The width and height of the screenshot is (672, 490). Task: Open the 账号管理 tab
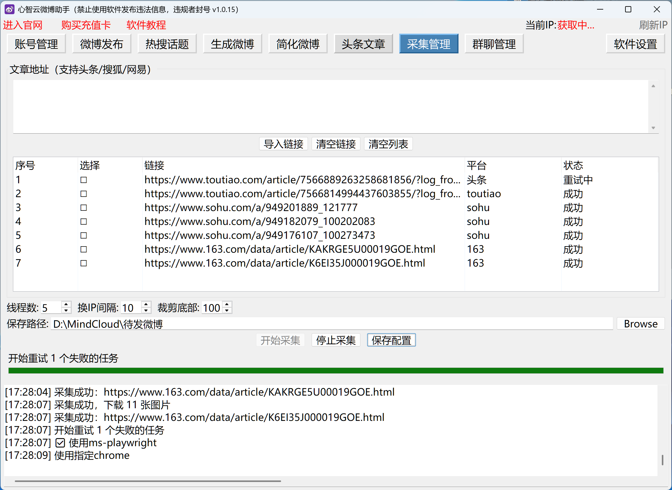36,44
